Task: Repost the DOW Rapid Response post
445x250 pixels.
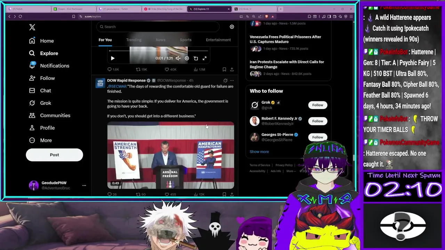Action: point(140,194)
